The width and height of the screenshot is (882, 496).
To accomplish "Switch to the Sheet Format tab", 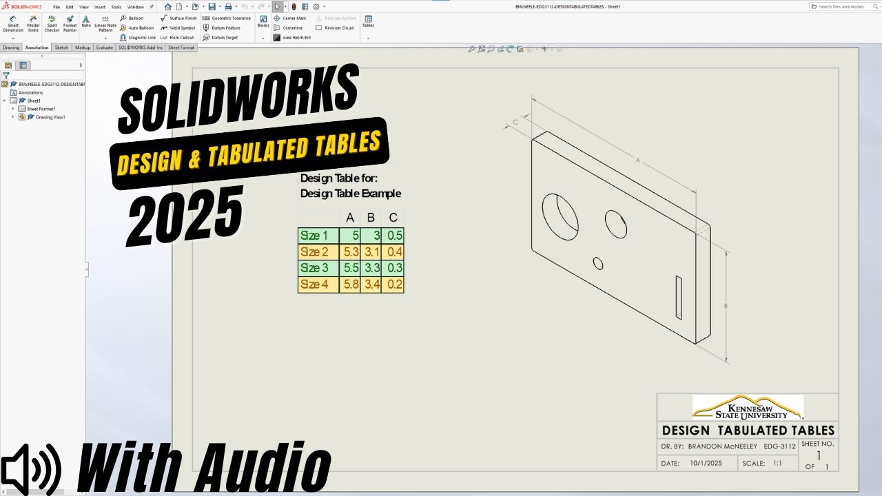I will (181, 48).
